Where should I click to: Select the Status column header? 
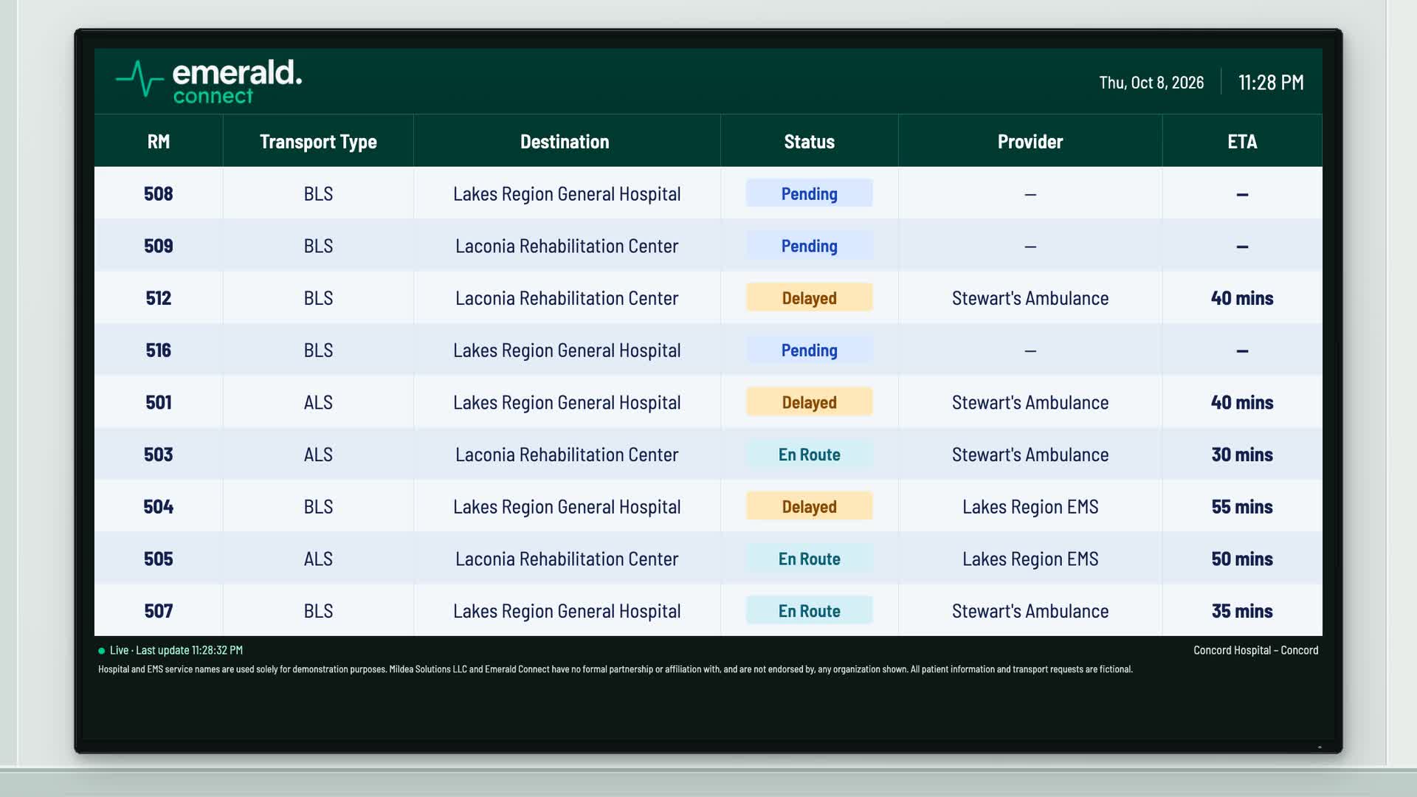(809, 142)
